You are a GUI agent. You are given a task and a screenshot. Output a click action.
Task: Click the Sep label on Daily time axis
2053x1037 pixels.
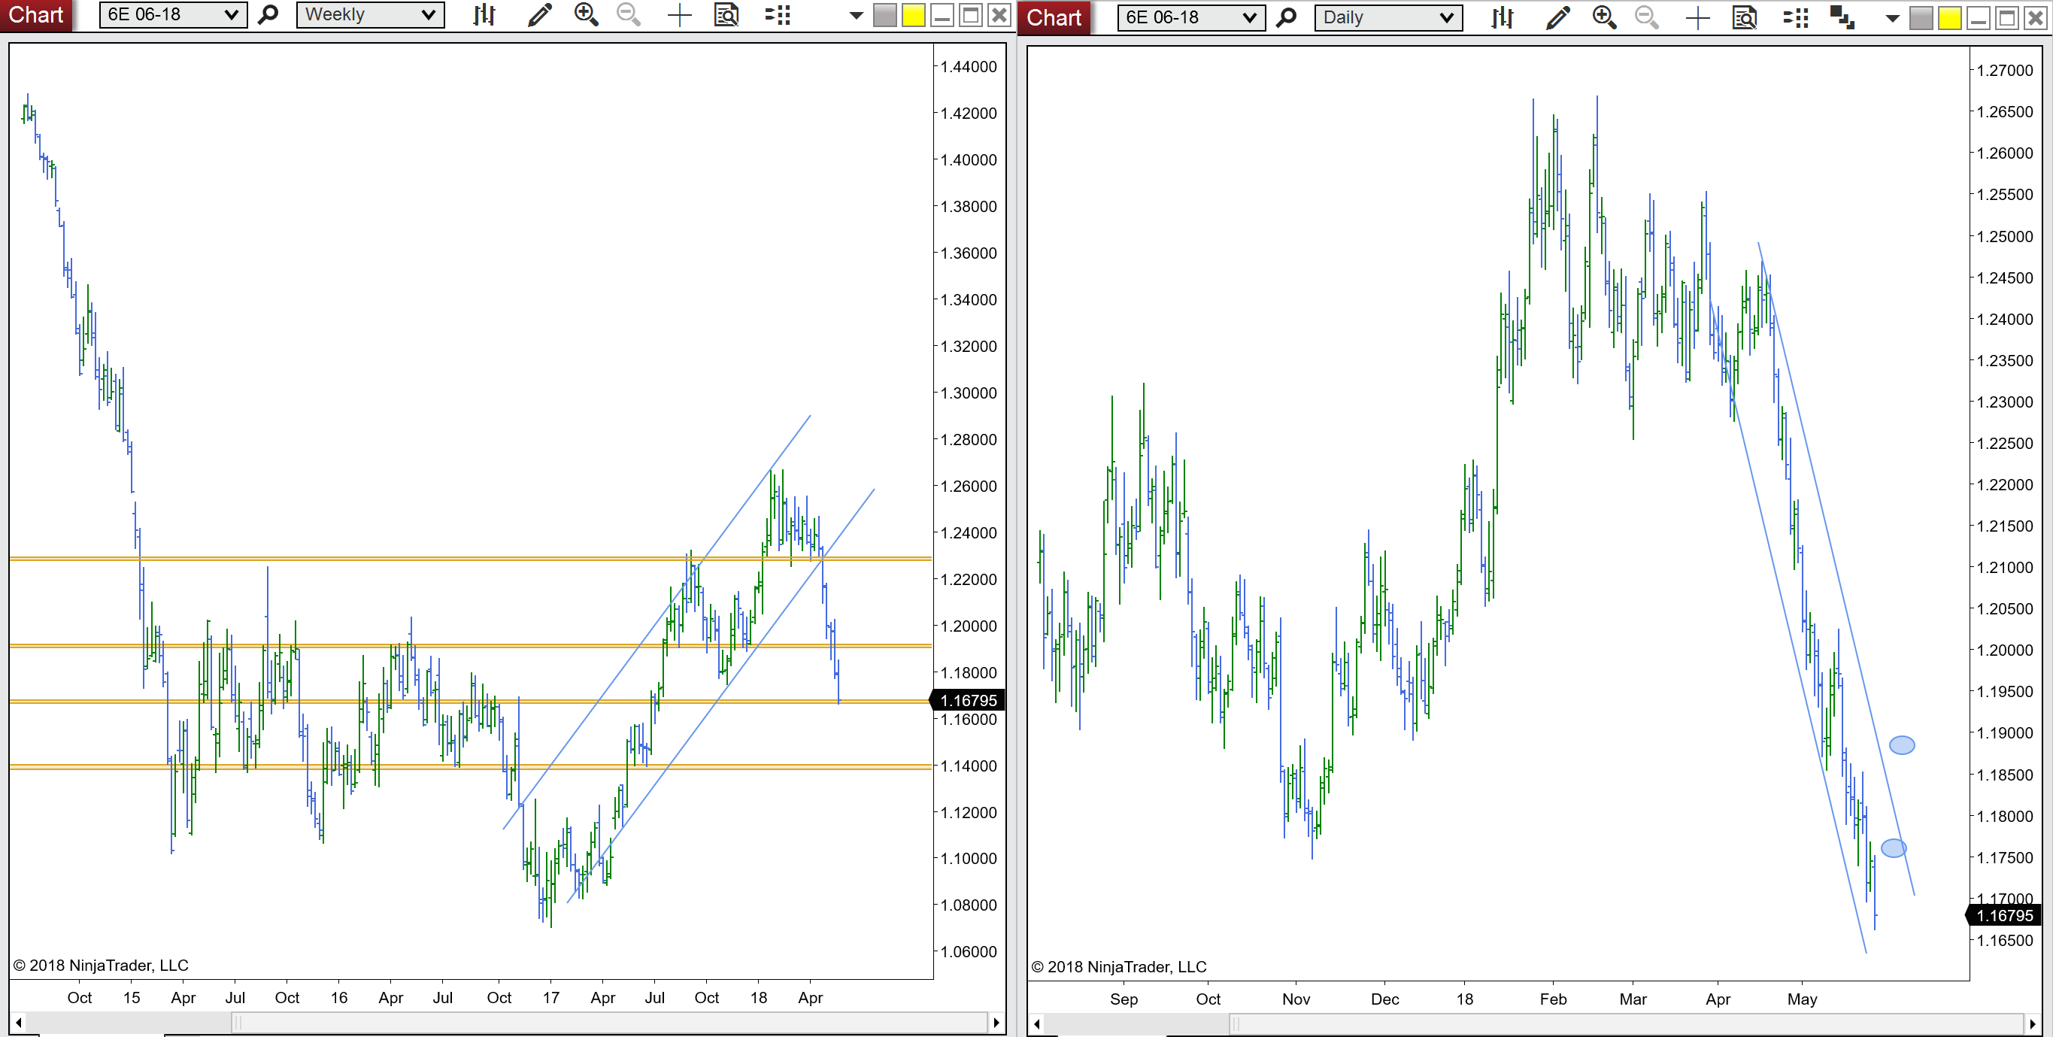tap(1124, 999)
